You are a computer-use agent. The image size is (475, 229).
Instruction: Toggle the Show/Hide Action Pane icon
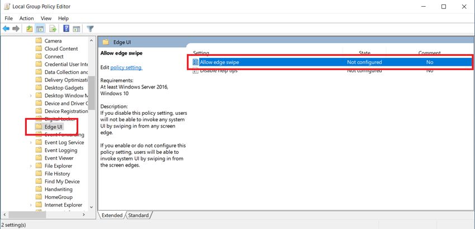pos(77,29)
